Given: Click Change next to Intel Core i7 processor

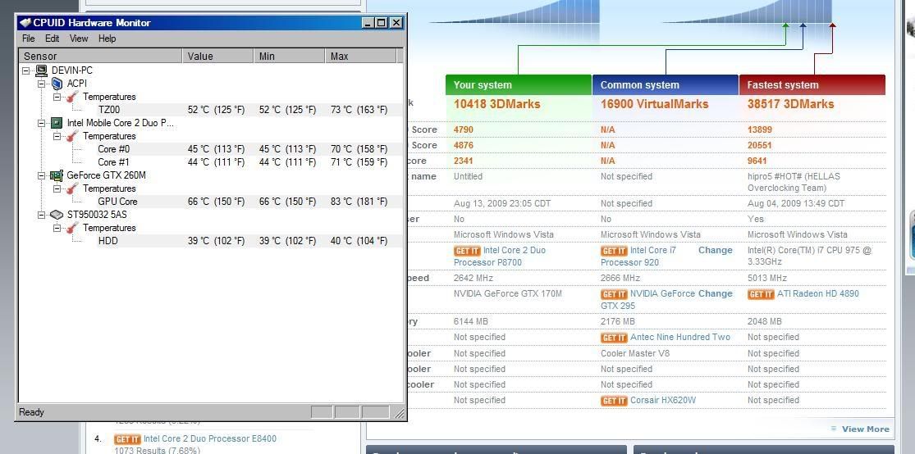Looking at the screenshot, I should tap(715, 250).
